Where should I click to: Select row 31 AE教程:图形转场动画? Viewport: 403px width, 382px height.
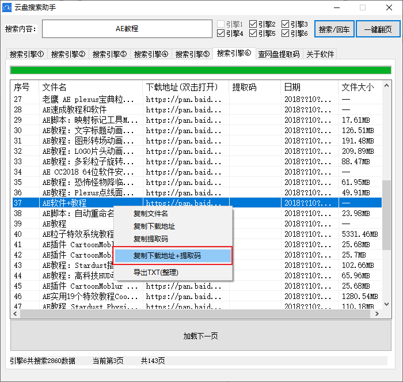(197, 141)
